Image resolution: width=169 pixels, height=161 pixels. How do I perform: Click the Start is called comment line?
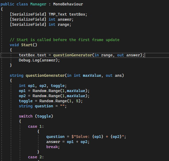(65, 40)
